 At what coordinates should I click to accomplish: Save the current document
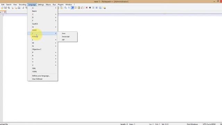tap(6, 8)
